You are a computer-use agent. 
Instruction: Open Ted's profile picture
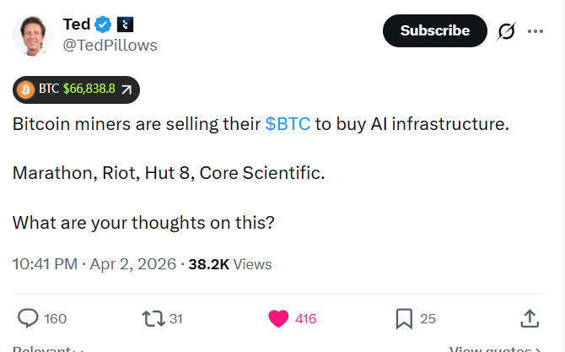click(34, 35)
